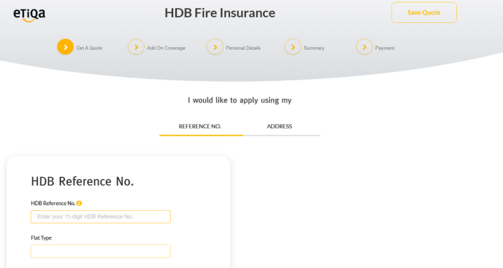Click the large HDB Reference No. card heading
The width and height of the screenshot is (503, 268).
click(82, 182)
